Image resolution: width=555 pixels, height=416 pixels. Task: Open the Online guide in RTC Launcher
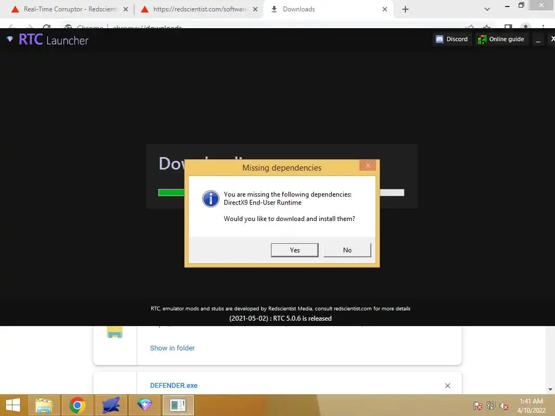(x=501, y=39)
